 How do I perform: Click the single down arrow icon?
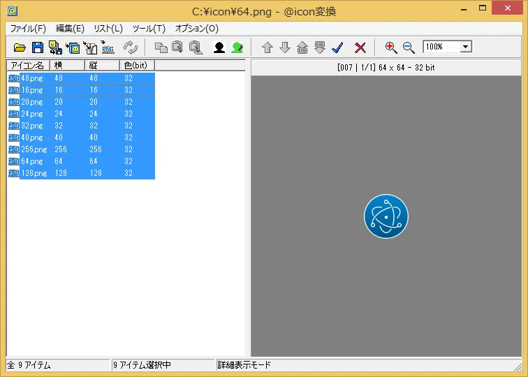[x=285, y=47]
